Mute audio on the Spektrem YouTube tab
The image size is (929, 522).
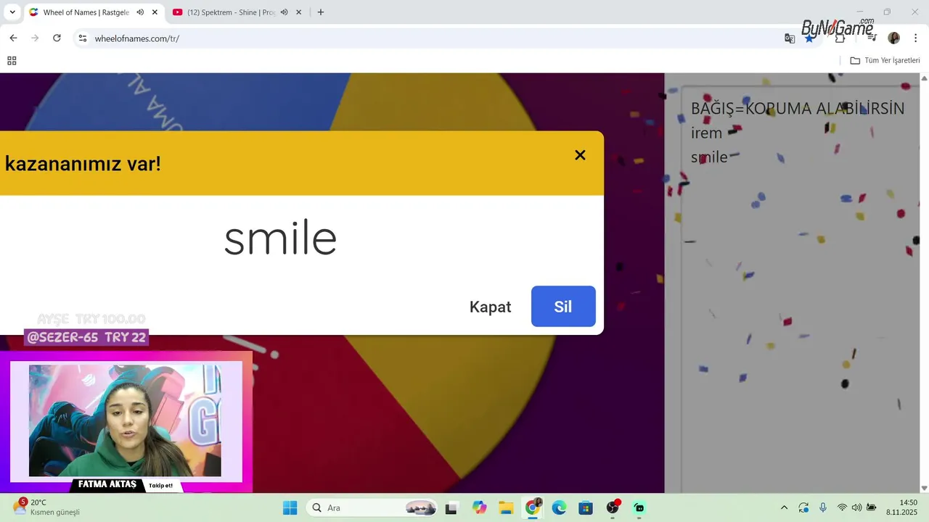pyautogui.click(x=285, y=12)
